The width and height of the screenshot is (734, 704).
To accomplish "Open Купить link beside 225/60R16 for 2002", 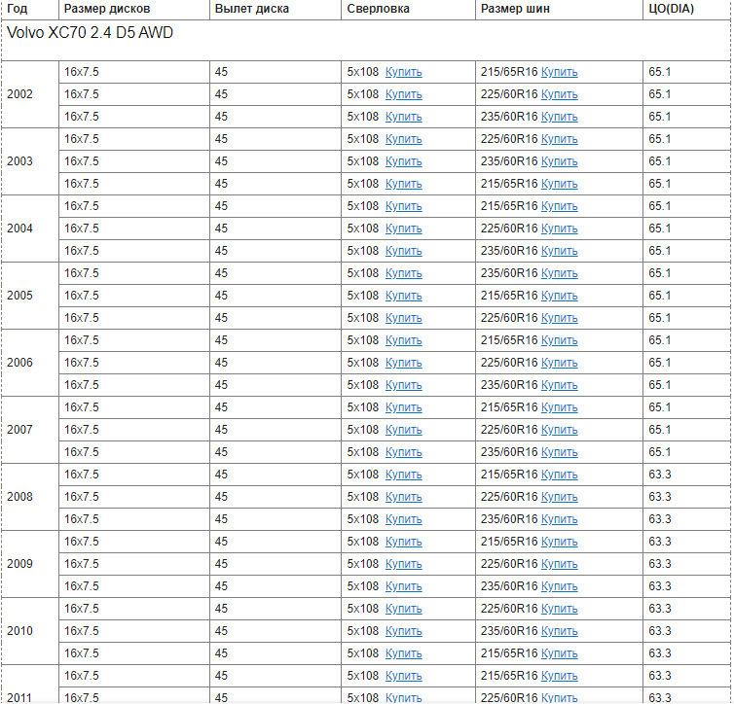I will tap(560, 94).
